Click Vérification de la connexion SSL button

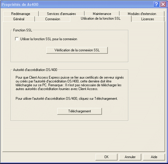(77, 50)
